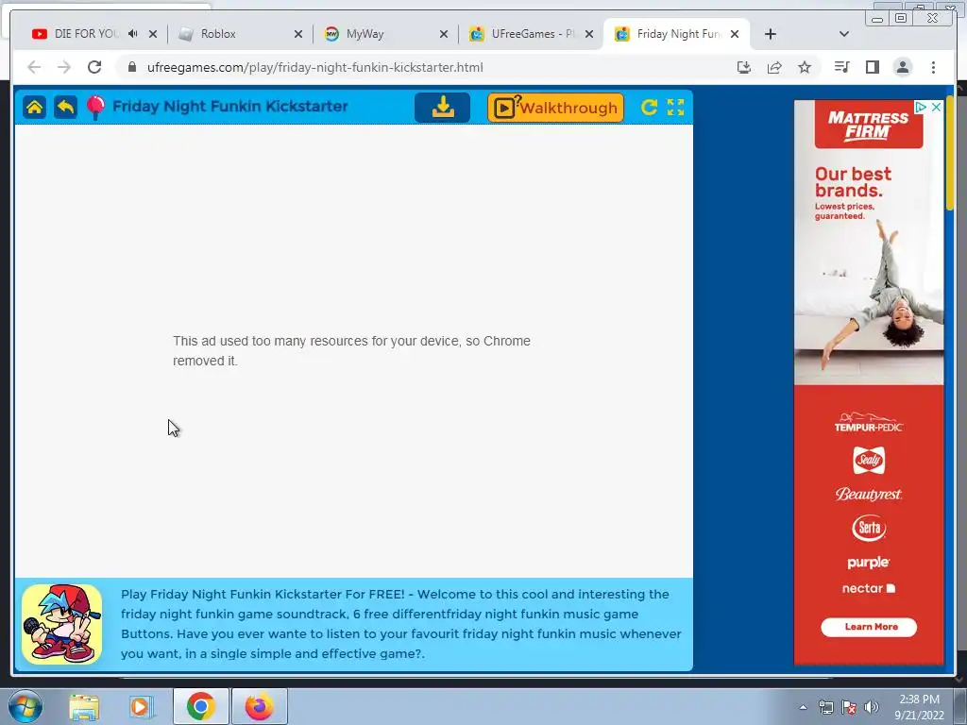Enter fullscreen mode for the game
967x725 pixels.
click(676, 108)
